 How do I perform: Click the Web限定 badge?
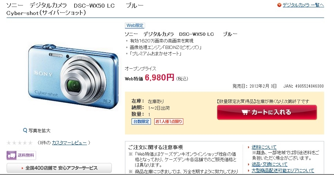pyautogui.click(x=135, y=25)
